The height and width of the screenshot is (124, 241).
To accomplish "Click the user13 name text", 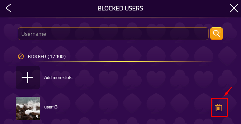I will pyautogui.click(x=51, y=107).
